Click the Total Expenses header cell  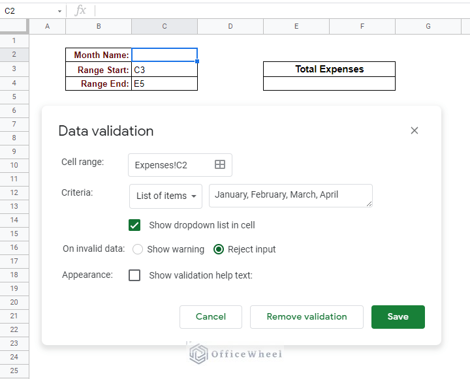point(329,69)
